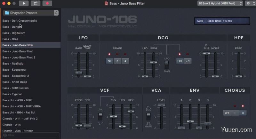
Task: Click the preset Filter search field
Action: (x=30, y=135)
